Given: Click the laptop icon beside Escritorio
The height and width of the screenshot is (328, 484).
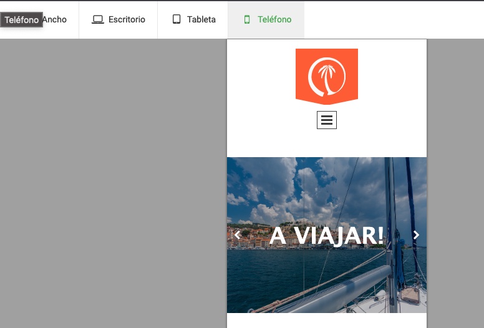Looking at the screenshot, I should click(x=97, y=19).
